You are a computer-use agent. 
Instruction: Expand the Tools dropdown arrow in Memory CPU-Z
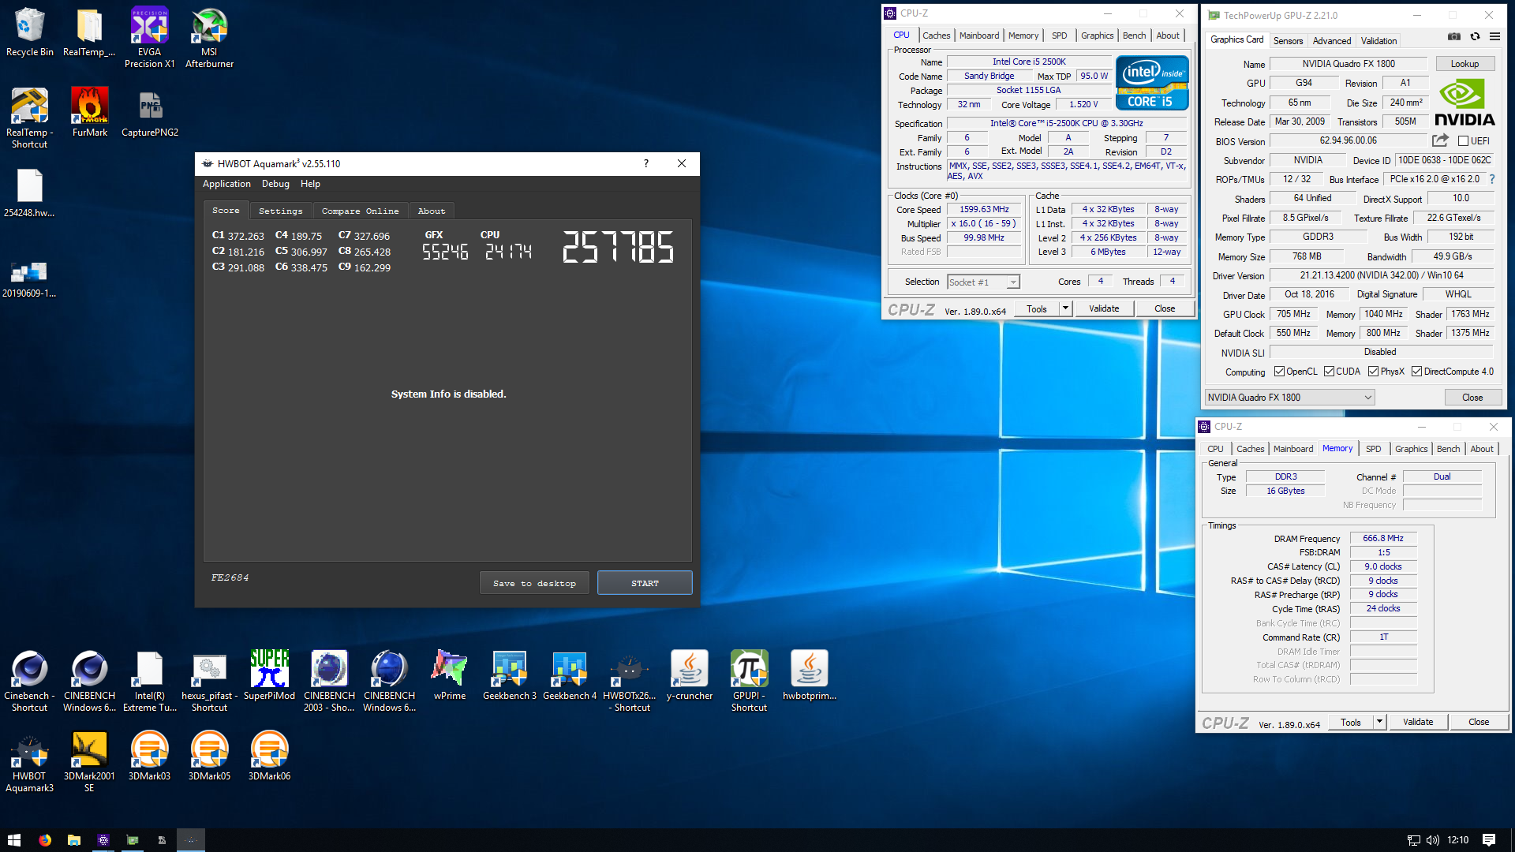tap(1379, 722)
